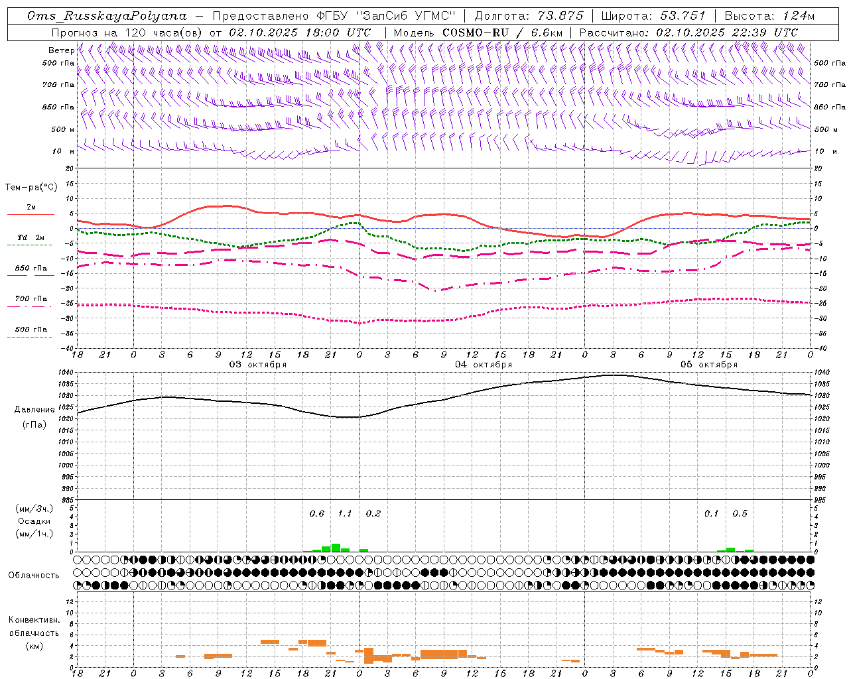Image resolution: width=849 pixels, height=679 pixels.
Task: Click the Осадки precipitation label
Action: point(34,521)
